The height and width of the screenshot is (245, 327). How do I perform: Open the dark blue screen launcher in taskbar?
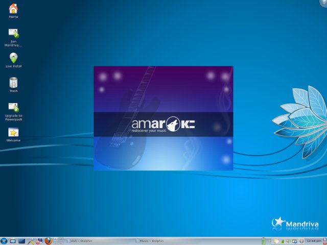pyautogui.click(x=21, y=241)
